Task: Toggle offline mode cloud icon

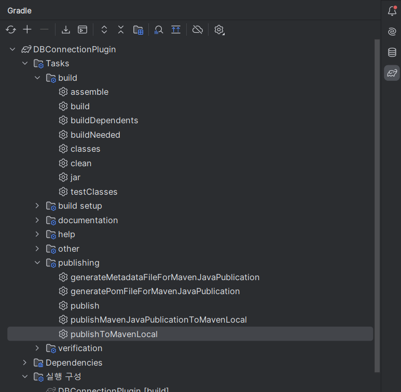Action: click(198, 30)
